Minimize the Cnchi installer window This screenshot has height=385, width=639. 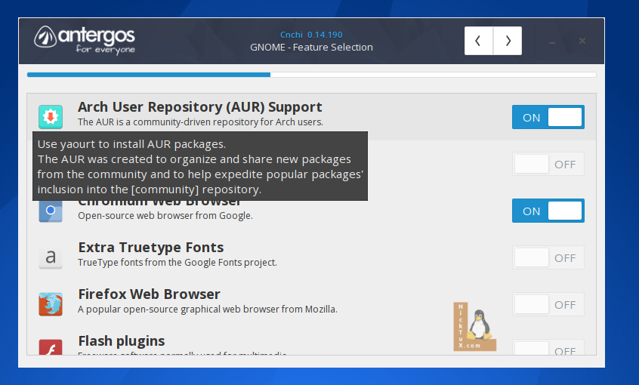coord(552,41)
